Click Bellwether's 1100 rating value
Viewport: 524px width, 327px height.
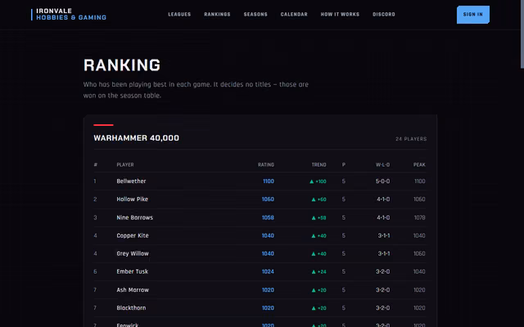269,181
